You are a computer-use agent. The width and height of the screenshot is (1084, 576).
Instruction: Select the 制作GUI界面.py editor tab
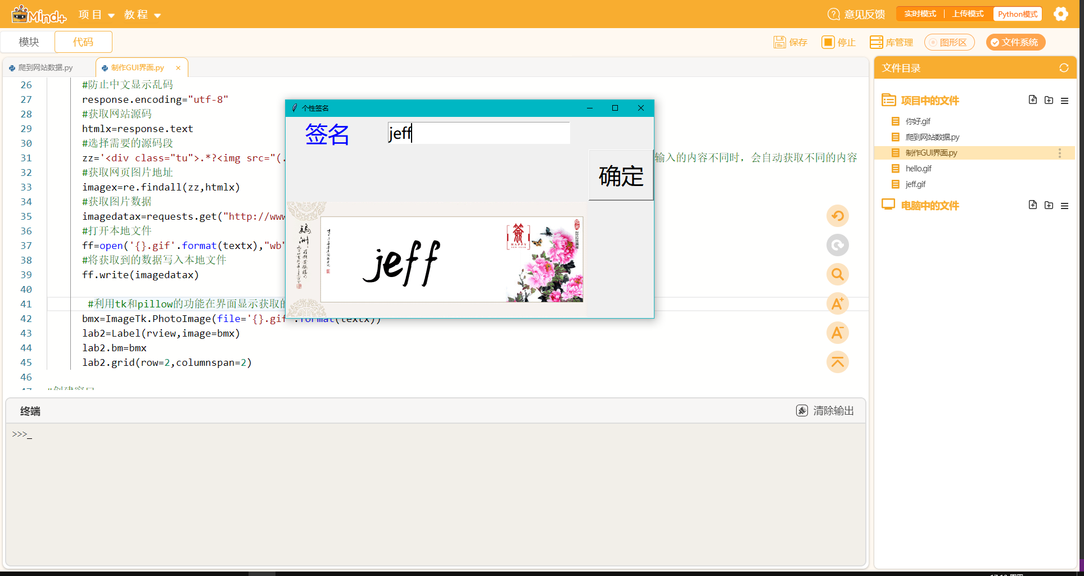(x=137, y=67)
